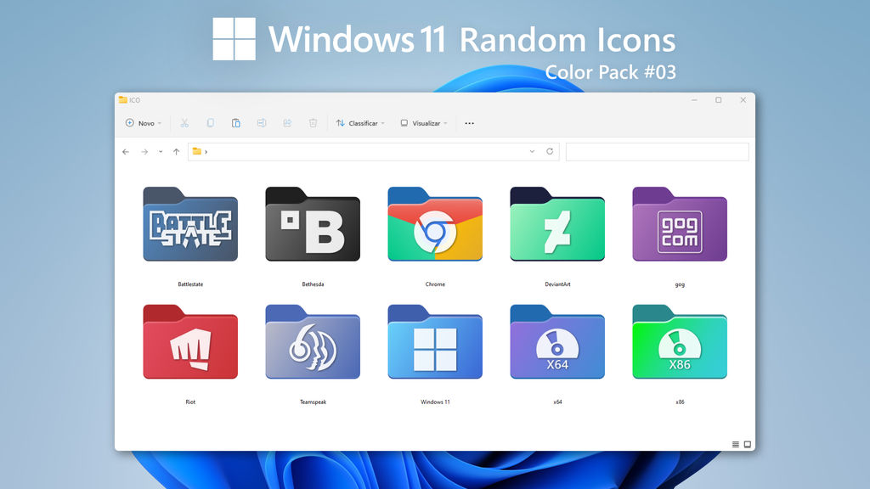Click the Delete trash can icon
Image resolution: width=870 pixels, height=489 pixels.
pos(313,123)
